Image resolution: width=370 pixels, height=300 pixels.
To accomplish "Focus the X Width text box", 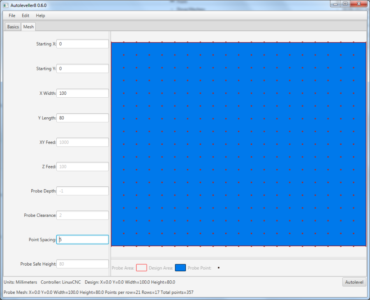I will pos(82,93).
